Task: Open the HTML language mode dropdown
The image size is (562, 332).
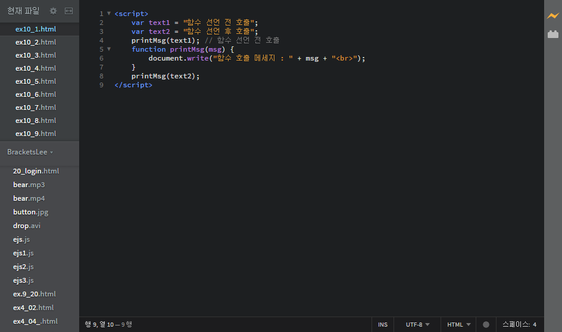Action: (458, 324)
